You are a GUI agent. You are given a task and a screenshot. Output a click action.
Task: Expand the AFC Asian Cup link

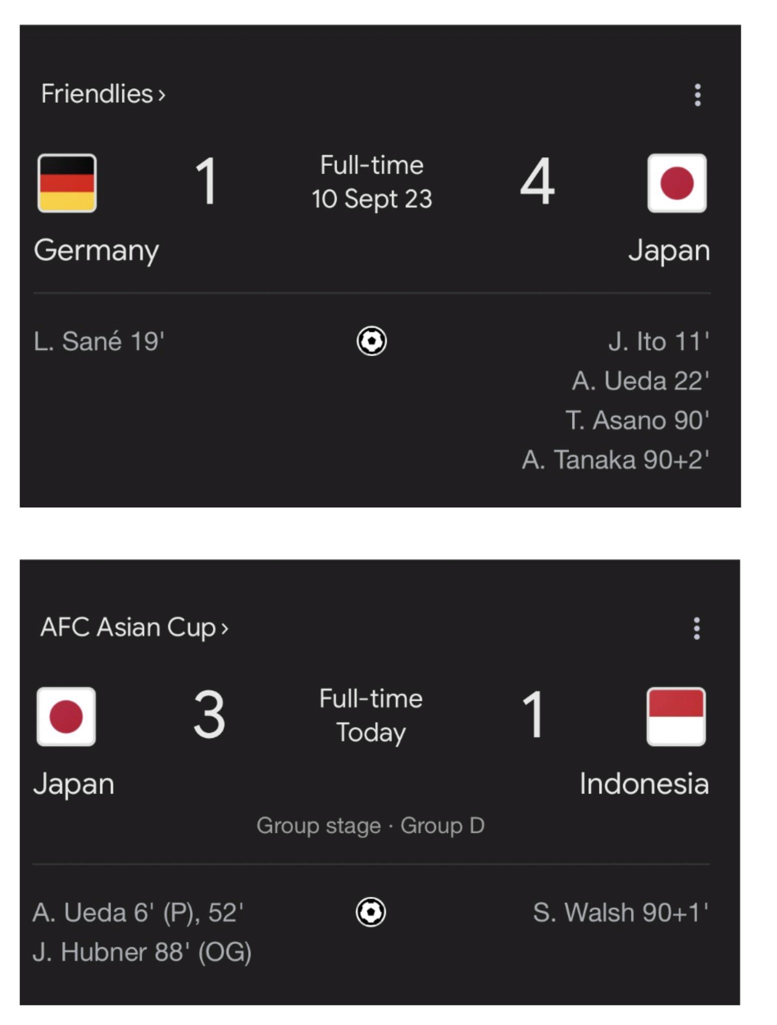click(x=135, y=628)
